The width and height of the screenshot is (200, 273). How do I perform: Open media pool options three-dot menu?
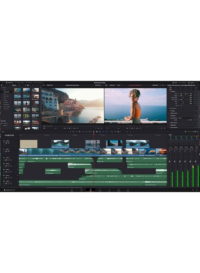(40, 85)
